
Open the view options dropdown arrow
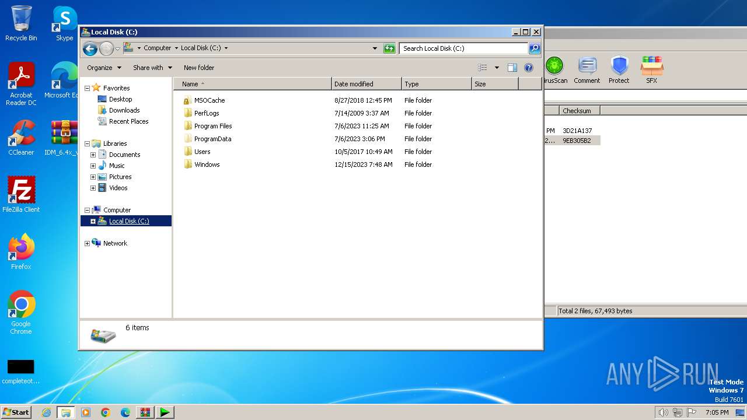click(x=497, y=68)
